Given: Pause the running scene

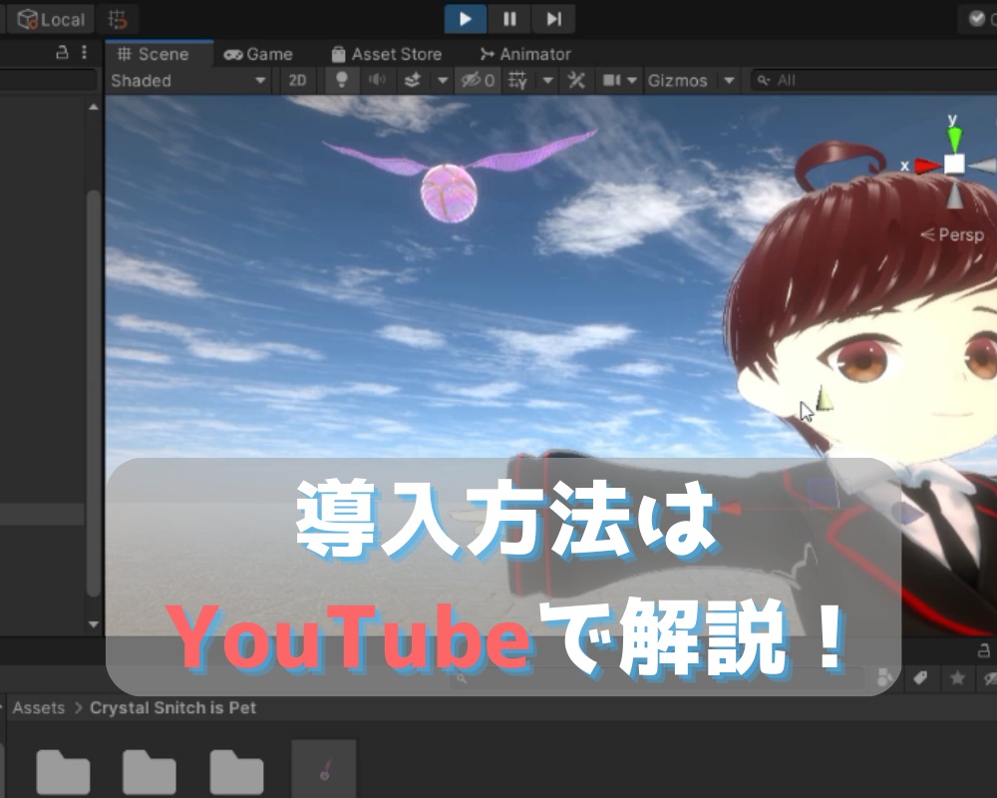Looking at the screenshot, I should tap(509, 19).
